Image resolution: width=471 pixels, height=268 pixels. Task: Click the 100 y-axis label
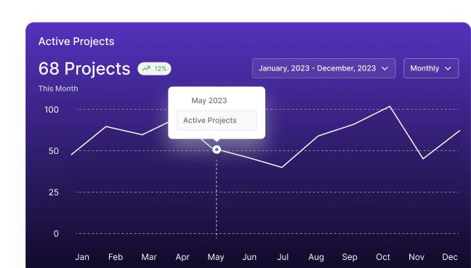coord(52,110)
